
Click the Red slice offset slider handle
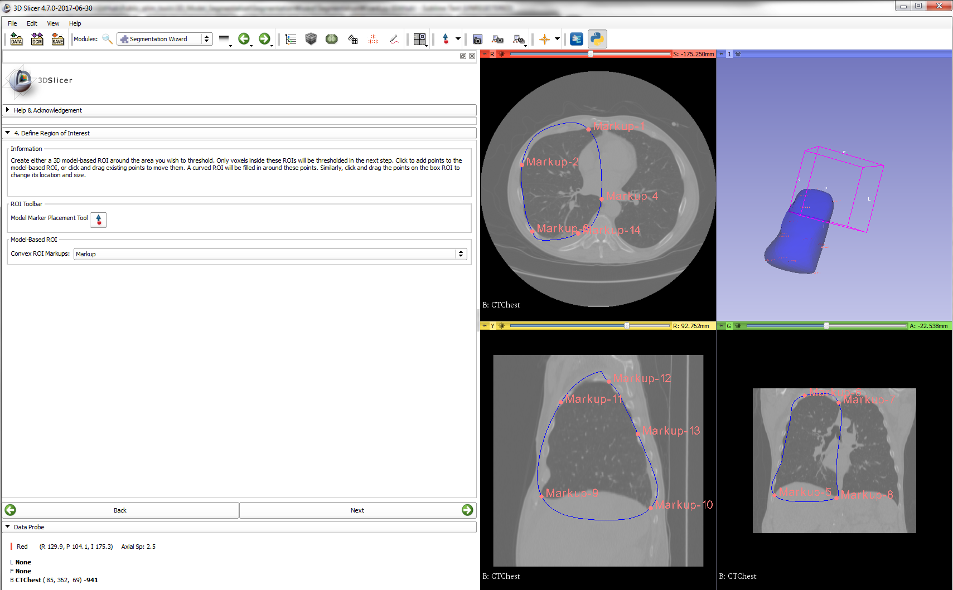pos(591,54)
